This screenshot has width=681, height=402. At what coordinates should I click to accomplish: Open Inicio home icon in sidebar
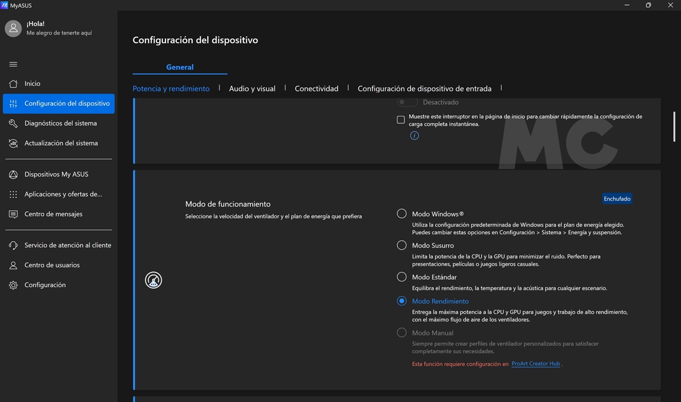click(x=13, y=84)
